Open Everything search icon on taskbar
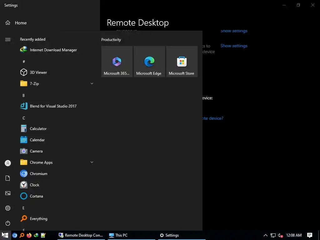 tap(22, 235)
